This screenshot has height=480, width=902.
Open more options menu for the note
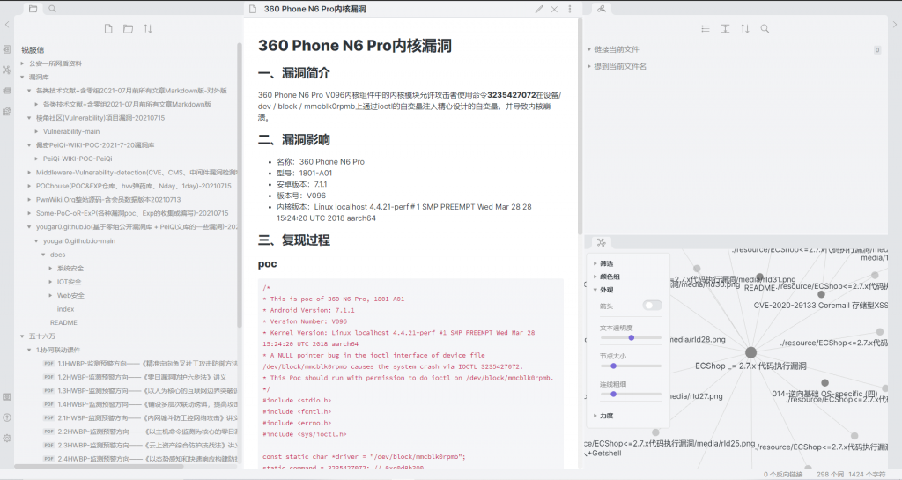point(570,9)
